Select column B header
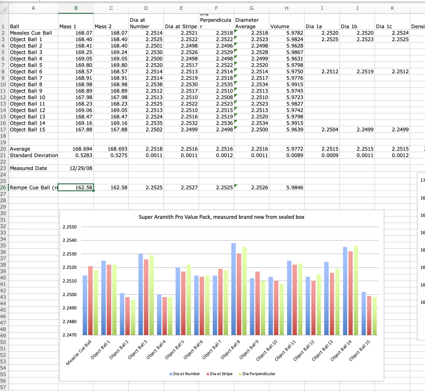This screenshot has height=391, width=425. (x=76, y=8)
